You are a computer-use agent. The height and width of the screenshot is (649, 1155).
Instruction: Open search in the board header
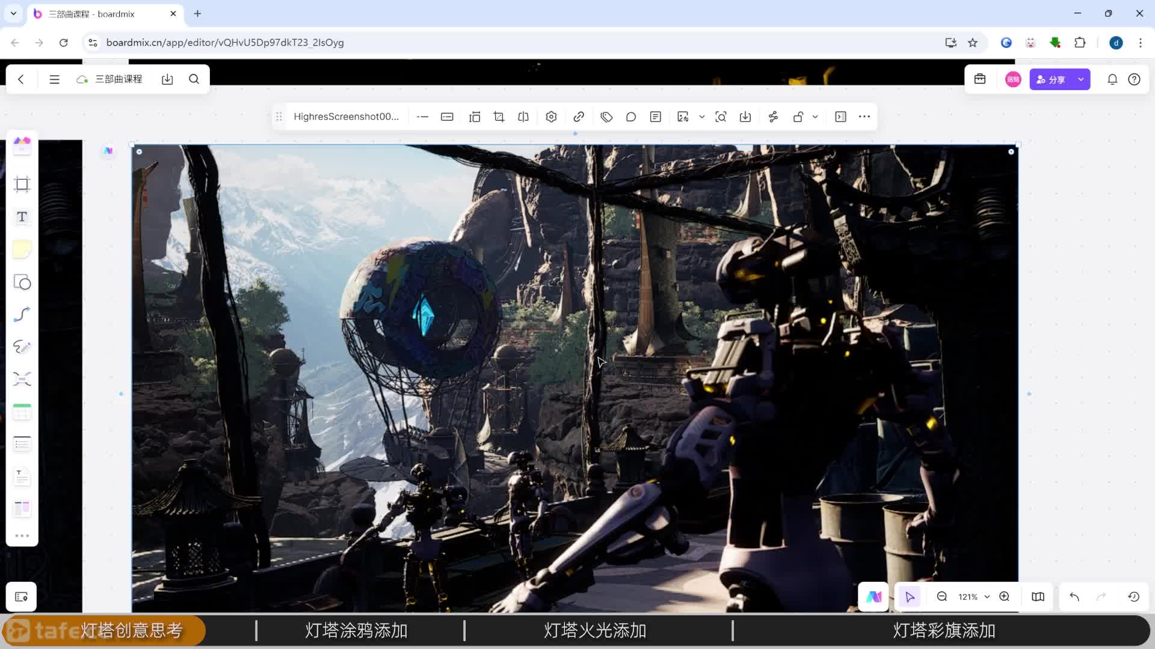pos(194,79)
